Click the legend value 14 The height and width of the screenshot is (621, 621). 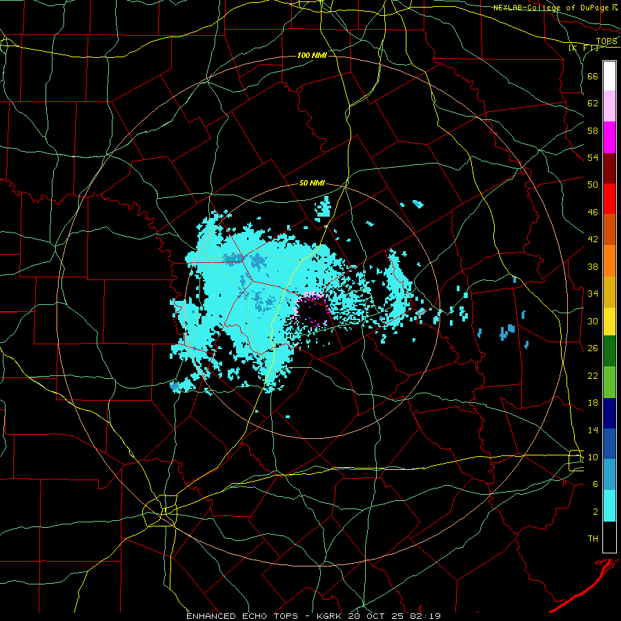tap(593, 430)
